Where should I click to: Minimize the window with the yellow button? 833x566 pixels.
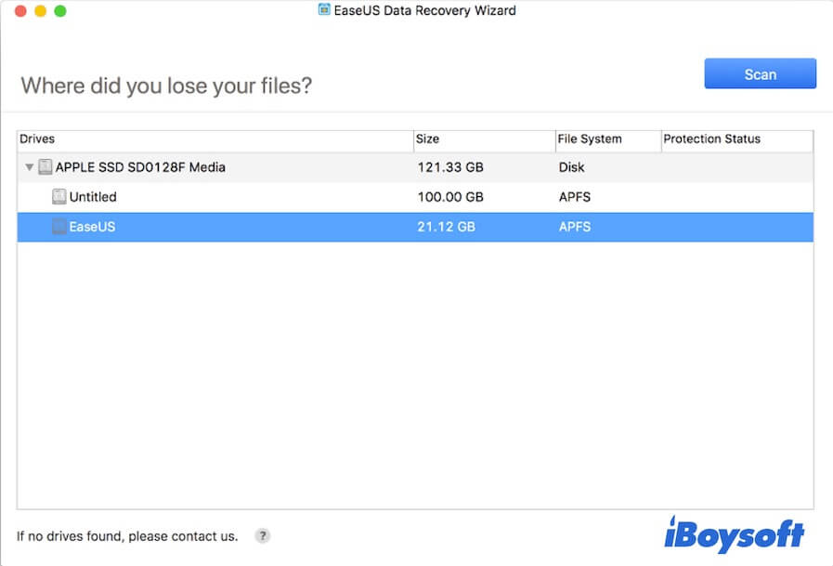pos(40,10)
